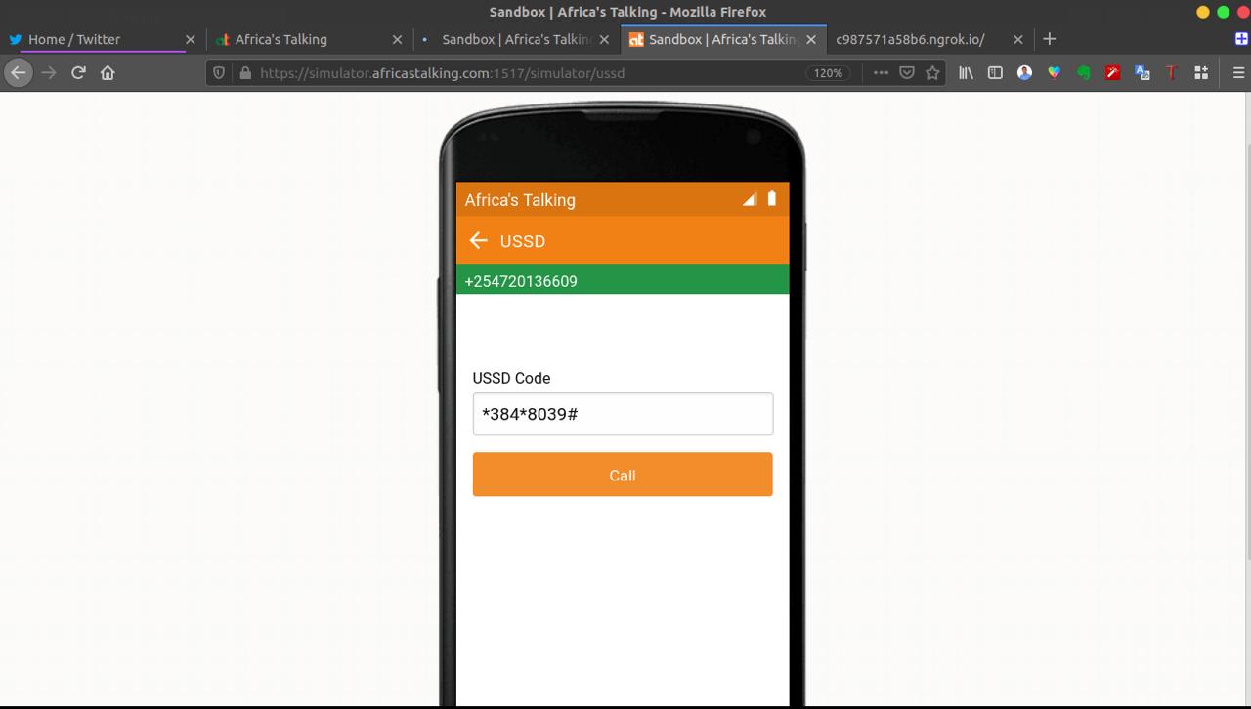
Task: Click the USSD heading text
Action: pyautogui.click(x=523, y=241)
